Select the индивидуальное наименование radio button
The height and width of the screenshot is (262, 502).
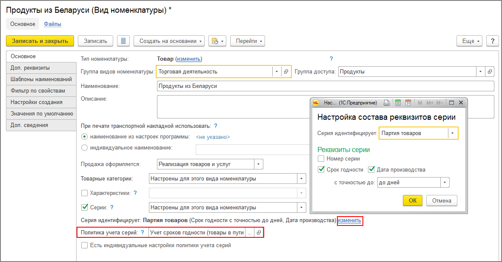pos(84,148)
